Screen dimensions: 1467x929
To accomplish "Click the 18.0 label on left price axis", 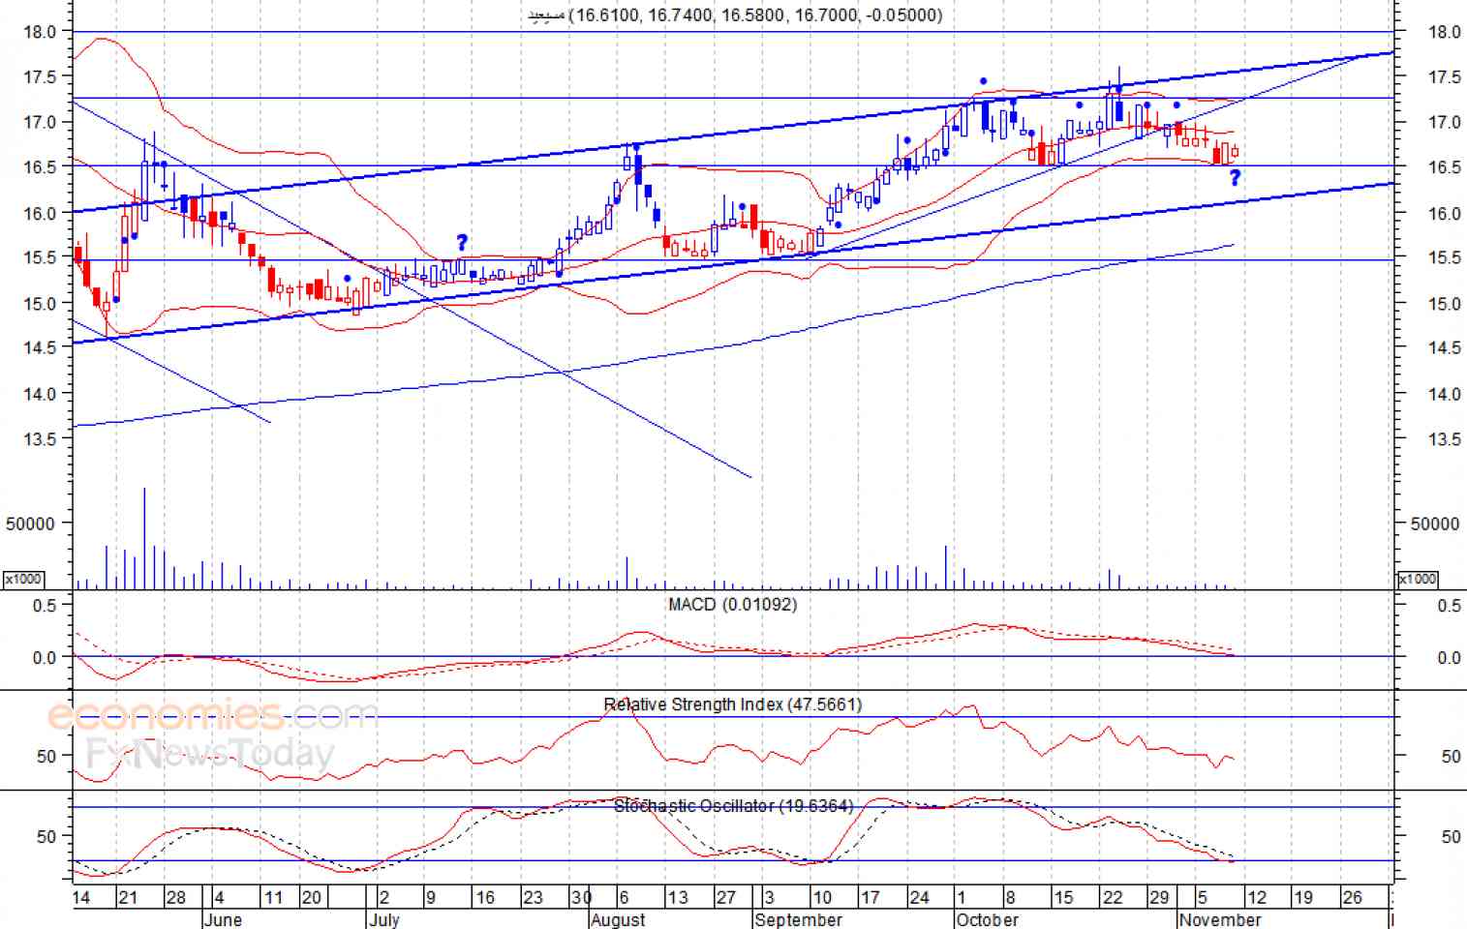I will [x=39, y=32].
